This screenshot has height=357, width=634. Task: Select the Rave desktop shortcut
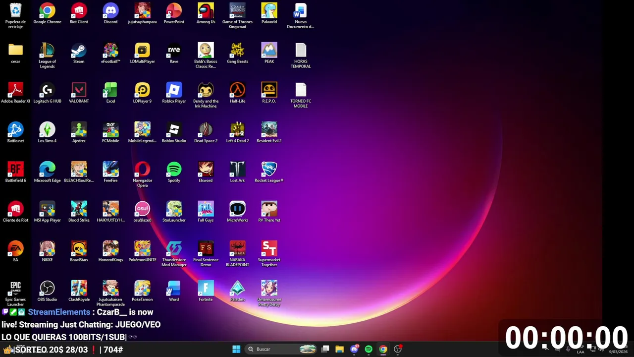[174, 54]
